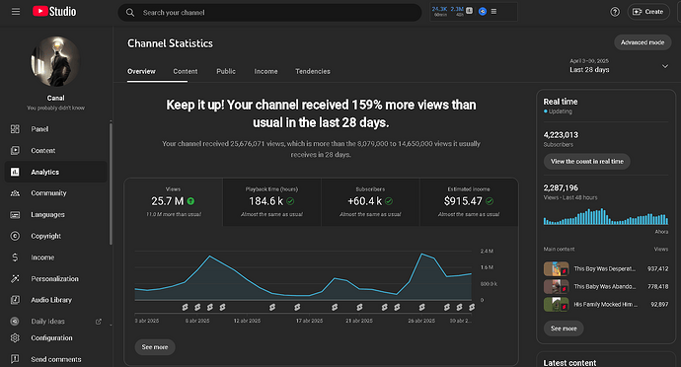Select the Estimated income metric card
This screenshot has width=681, height=367.
click(469, 202)
